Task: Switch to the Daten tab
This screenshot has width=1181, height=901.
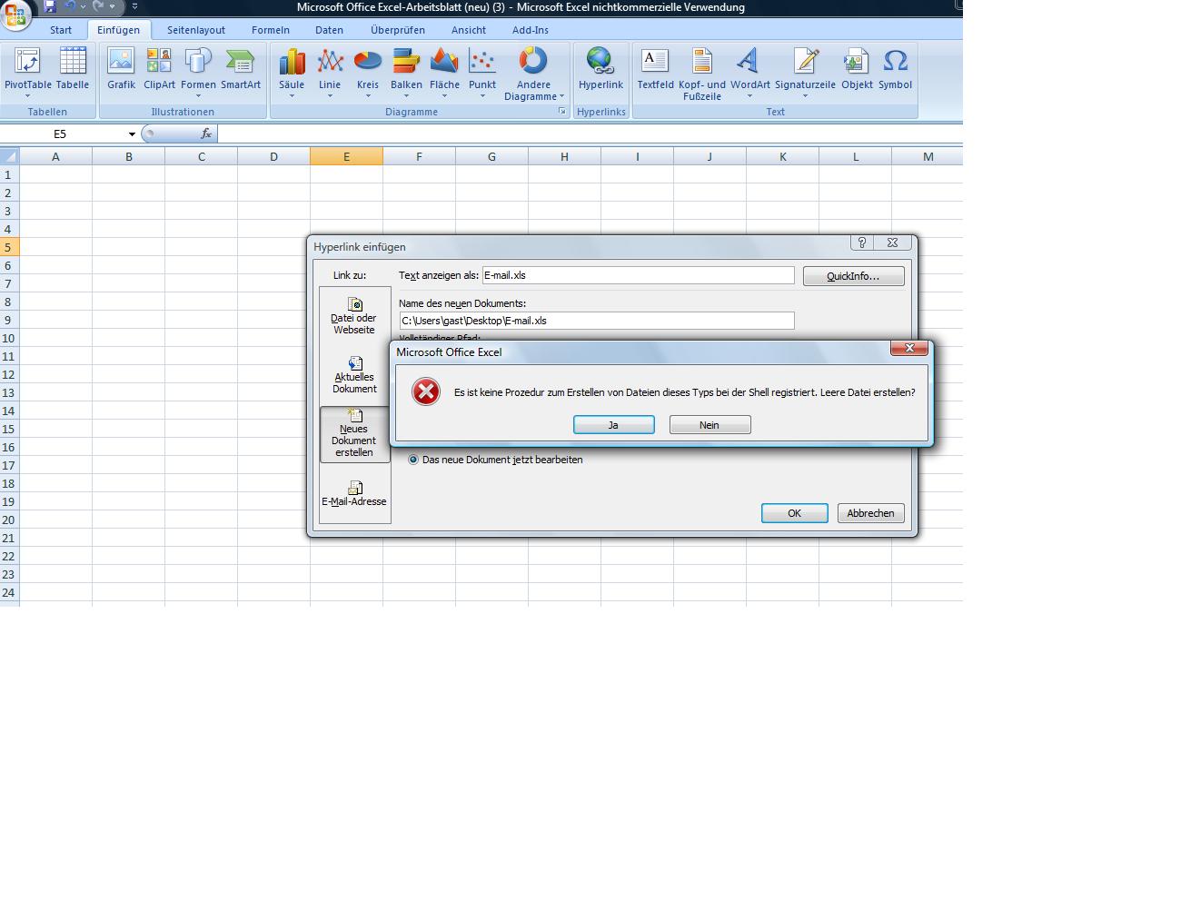Action: [329, 30]
